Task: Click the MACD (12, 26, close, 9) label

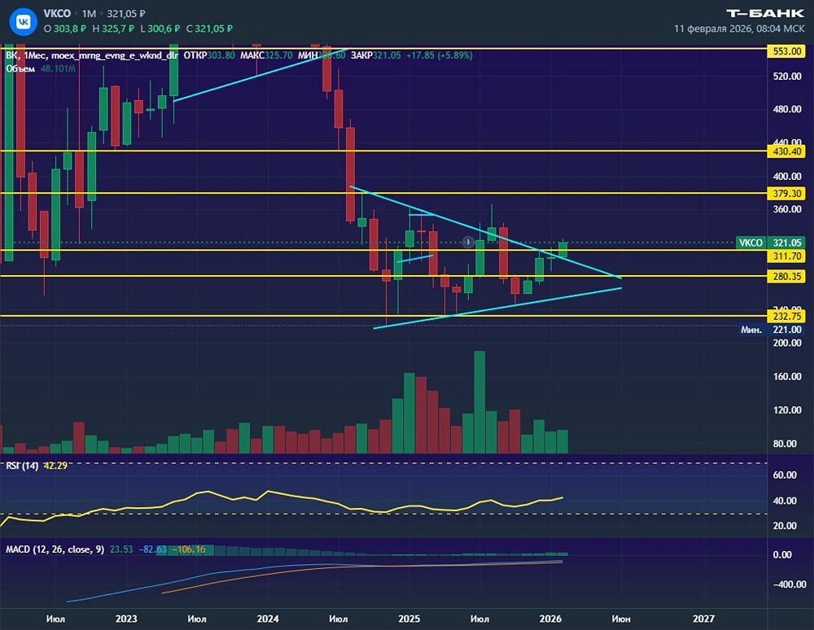Action: point(55,549)
